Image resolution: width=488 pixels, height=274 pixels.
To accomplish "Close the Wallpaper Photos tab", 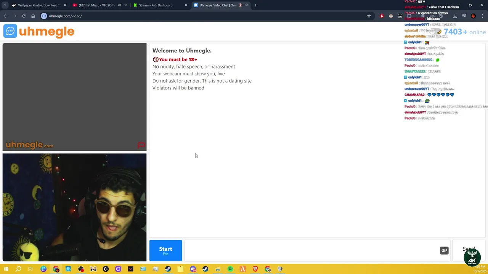I will click(65, 5).
